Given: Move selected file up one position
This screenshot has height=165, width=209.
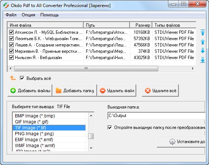Looking at the screenshot, I should (203, 42).
